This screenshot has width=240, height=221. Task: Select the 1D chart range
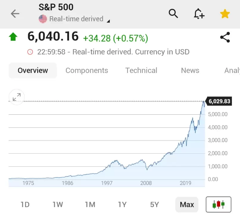tap(25, 205)
